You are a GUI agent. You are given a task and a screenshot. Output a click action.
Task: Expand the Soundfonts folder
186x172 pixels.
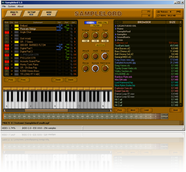[x=116, y=37]
